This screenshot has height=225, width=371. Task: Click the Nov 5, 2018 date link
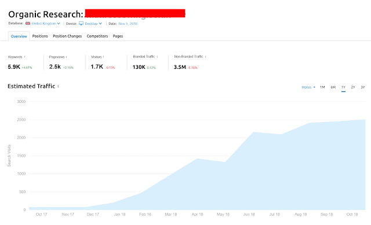(128, 24)
